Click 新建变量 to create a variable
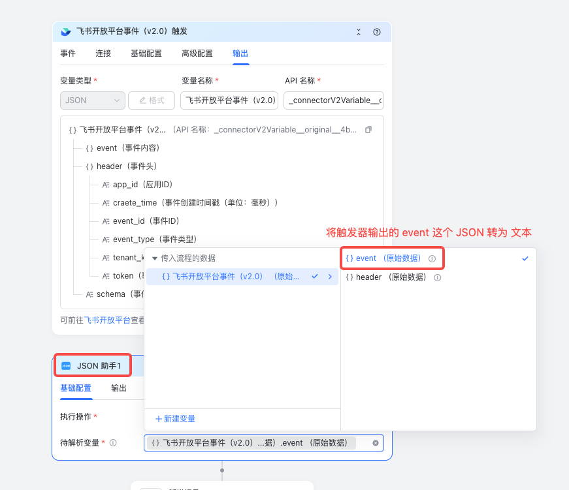 (175, 419)
